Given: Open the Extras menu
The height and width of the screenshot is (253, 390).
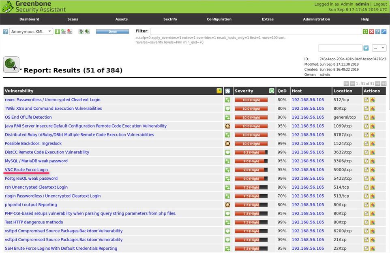Looking at the screenshot, I should tap(268, 19).
